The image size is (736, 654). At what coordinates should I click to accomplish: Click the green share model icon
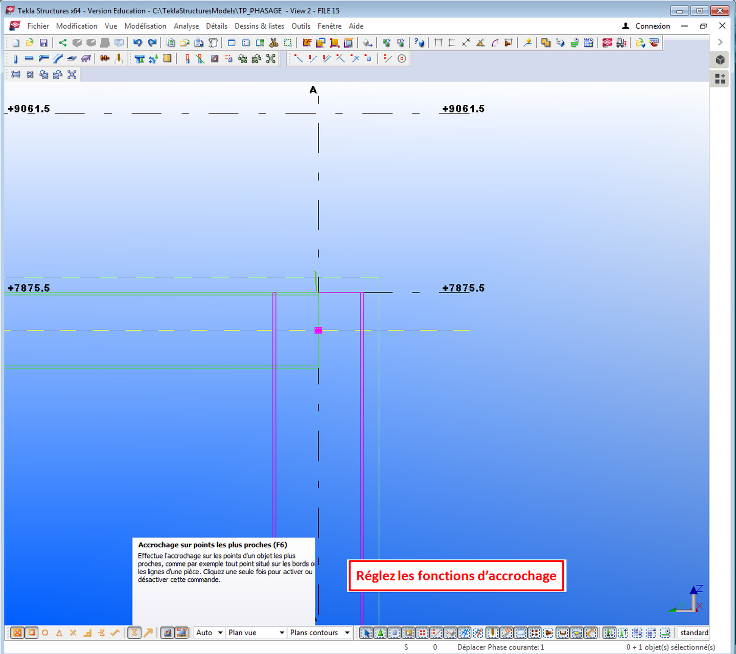pos(62,43)
